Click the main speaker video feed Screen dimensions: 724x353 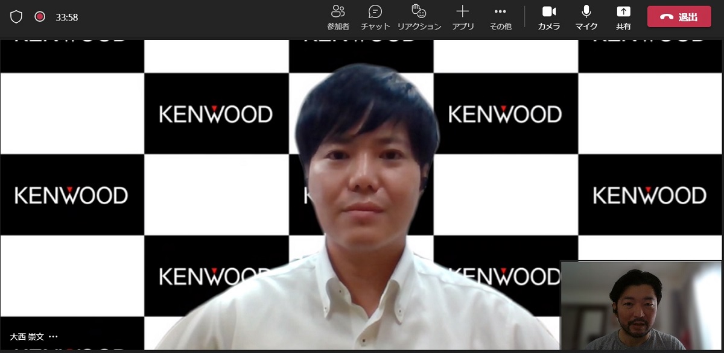coord(362,195)
